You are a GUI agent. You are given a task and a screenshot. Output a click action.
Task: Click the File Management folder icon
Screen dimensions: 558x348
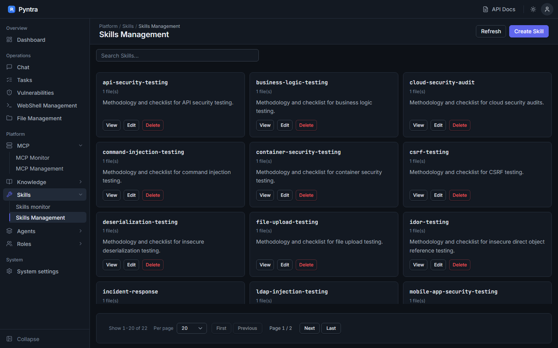[x=9, y=118]
